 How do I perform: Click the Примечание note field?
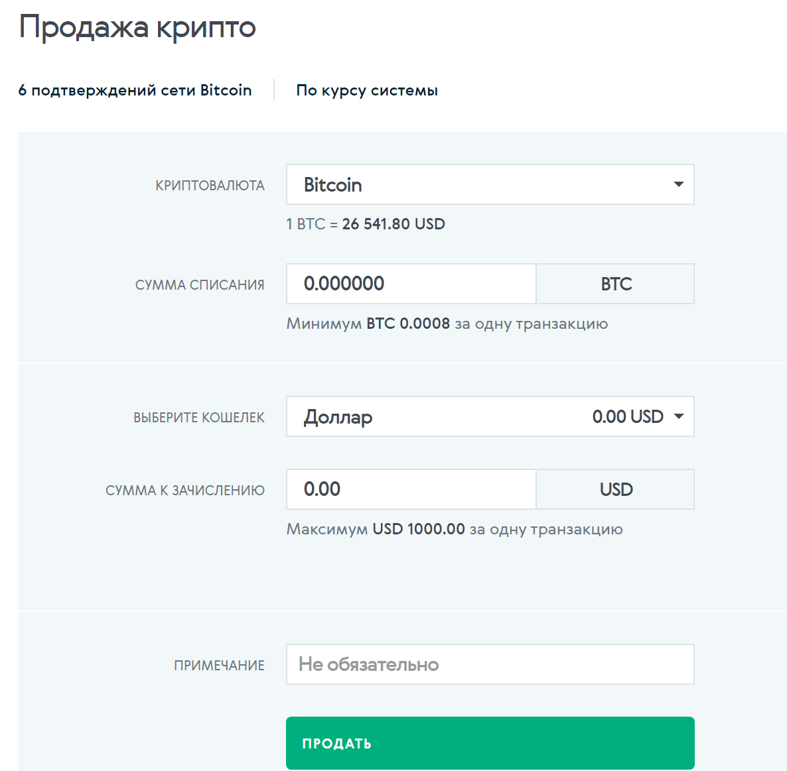tap(490, 664)
